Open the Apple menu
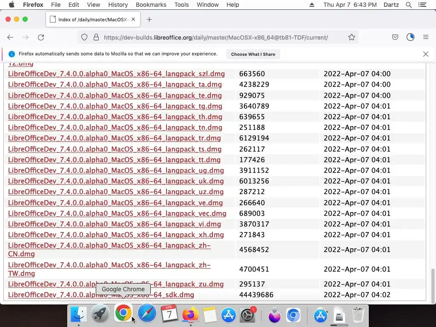Image resolution: width=436 pixels, height=327 pixels. coord(11,5)
